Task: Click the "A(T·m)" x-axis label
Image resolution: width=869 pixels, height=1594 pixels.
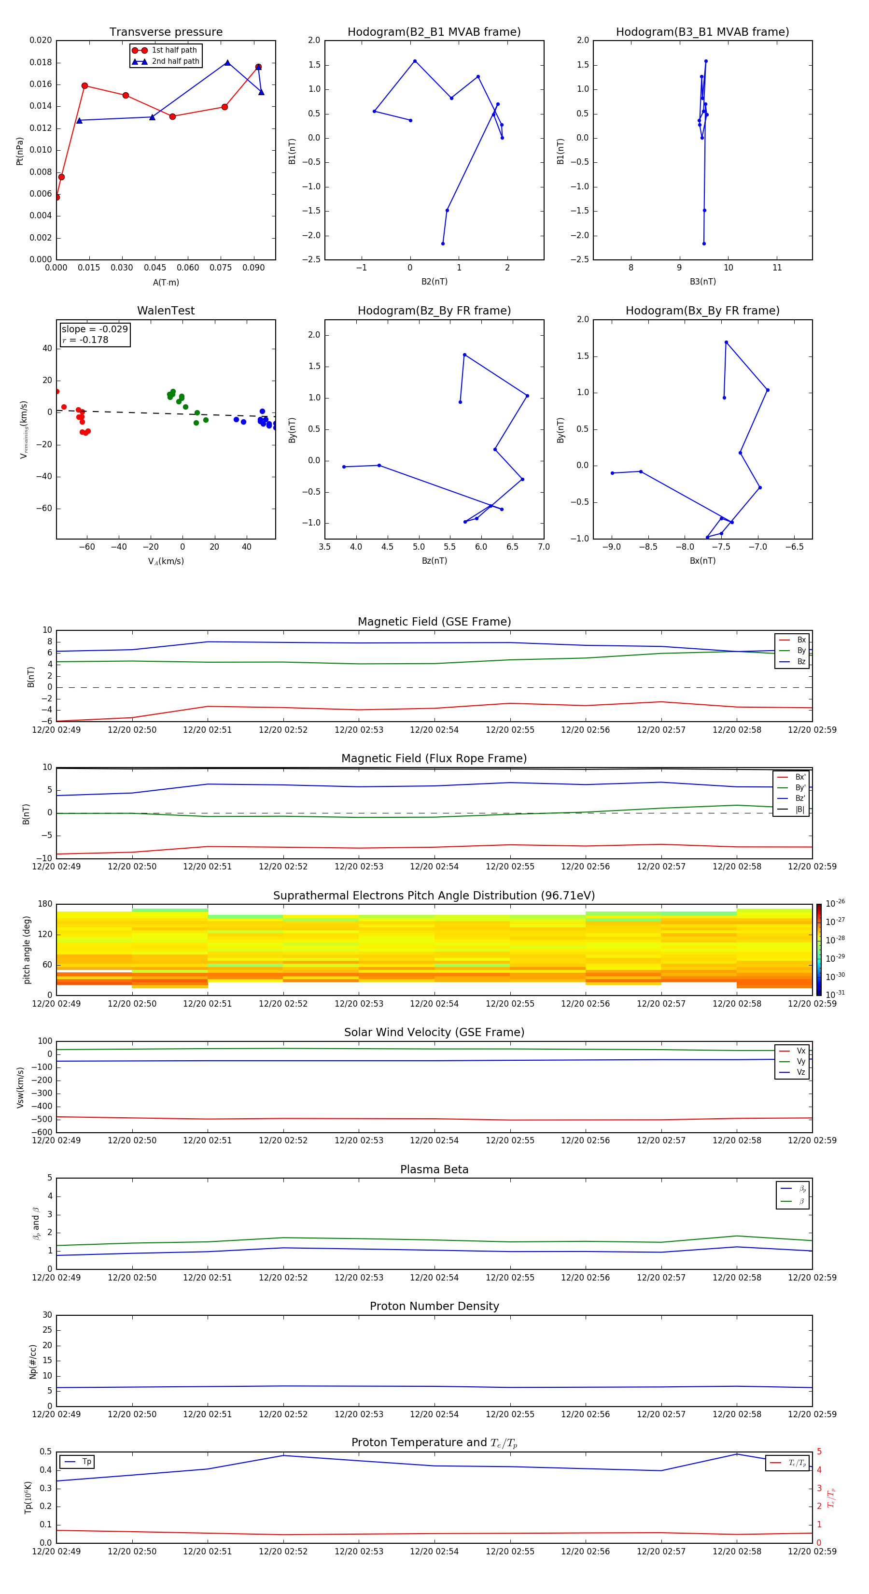Action: (166, 283)
